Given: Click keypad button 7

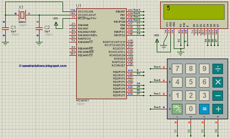Looking at the screenshot, I should [177, 69].
